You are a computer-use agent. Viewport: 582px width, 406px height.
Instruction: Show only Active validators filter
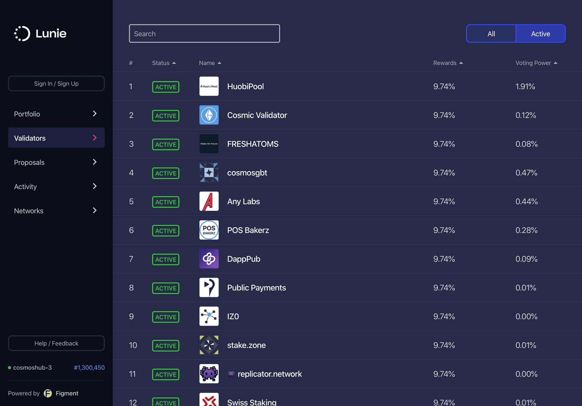pos(541,33)
